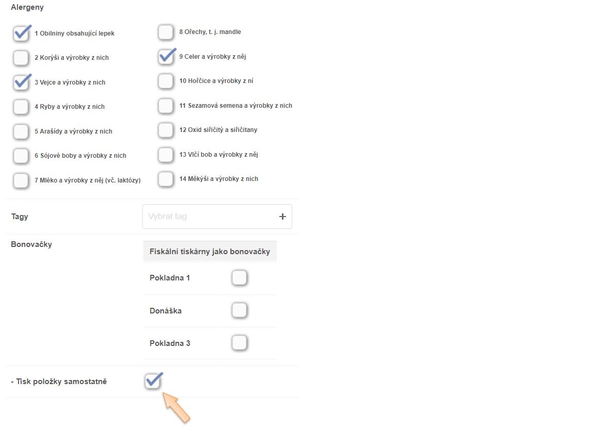
Task: Select allergen 8 Ořechy checkbox
Action: (x=166, y=32)
